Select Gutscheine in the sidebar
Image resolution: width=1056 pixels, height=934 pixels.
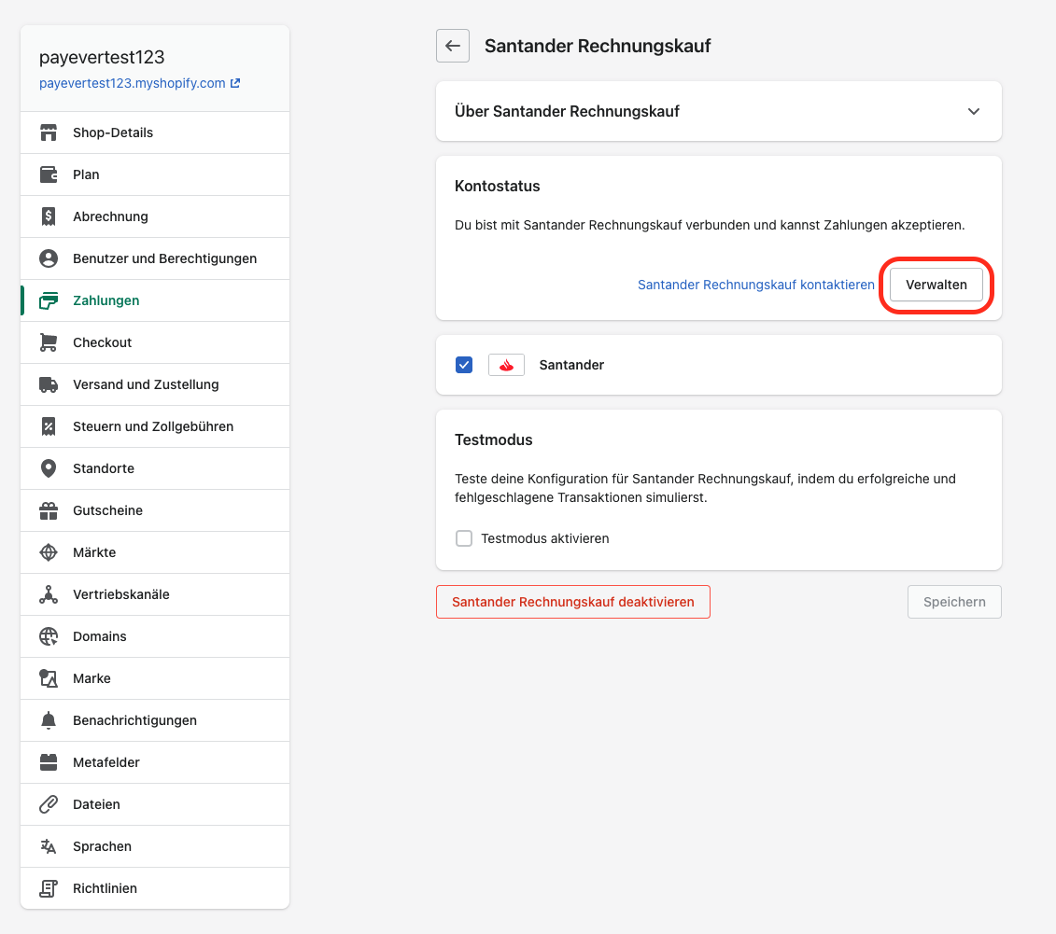click(x=155, y=510)
